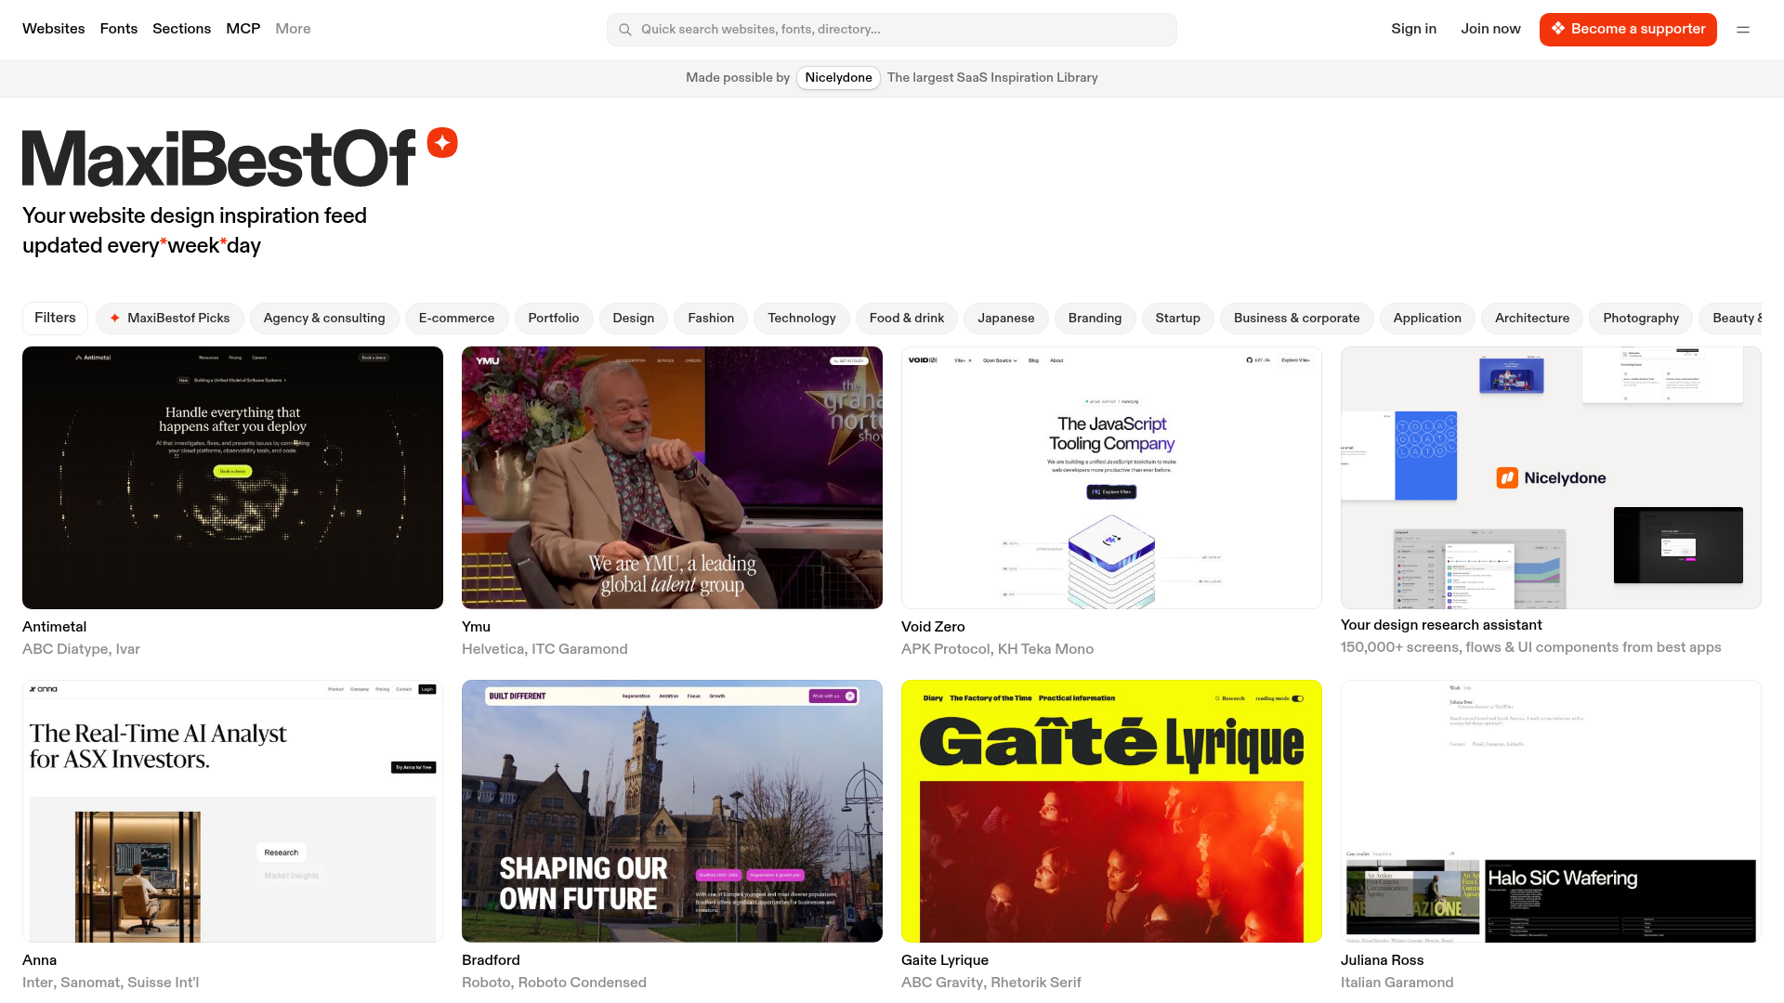Select the Photography chip
The width and height of the screenshot is (1784, 1003).
click(1641, 318)
